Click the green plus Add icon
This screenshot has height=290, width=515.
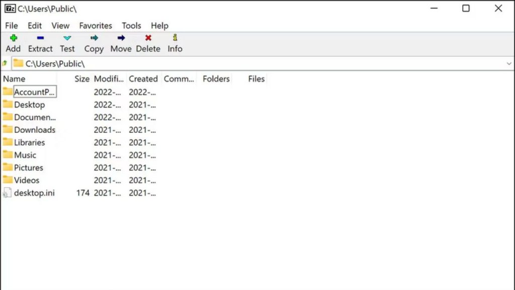(14, 38)
